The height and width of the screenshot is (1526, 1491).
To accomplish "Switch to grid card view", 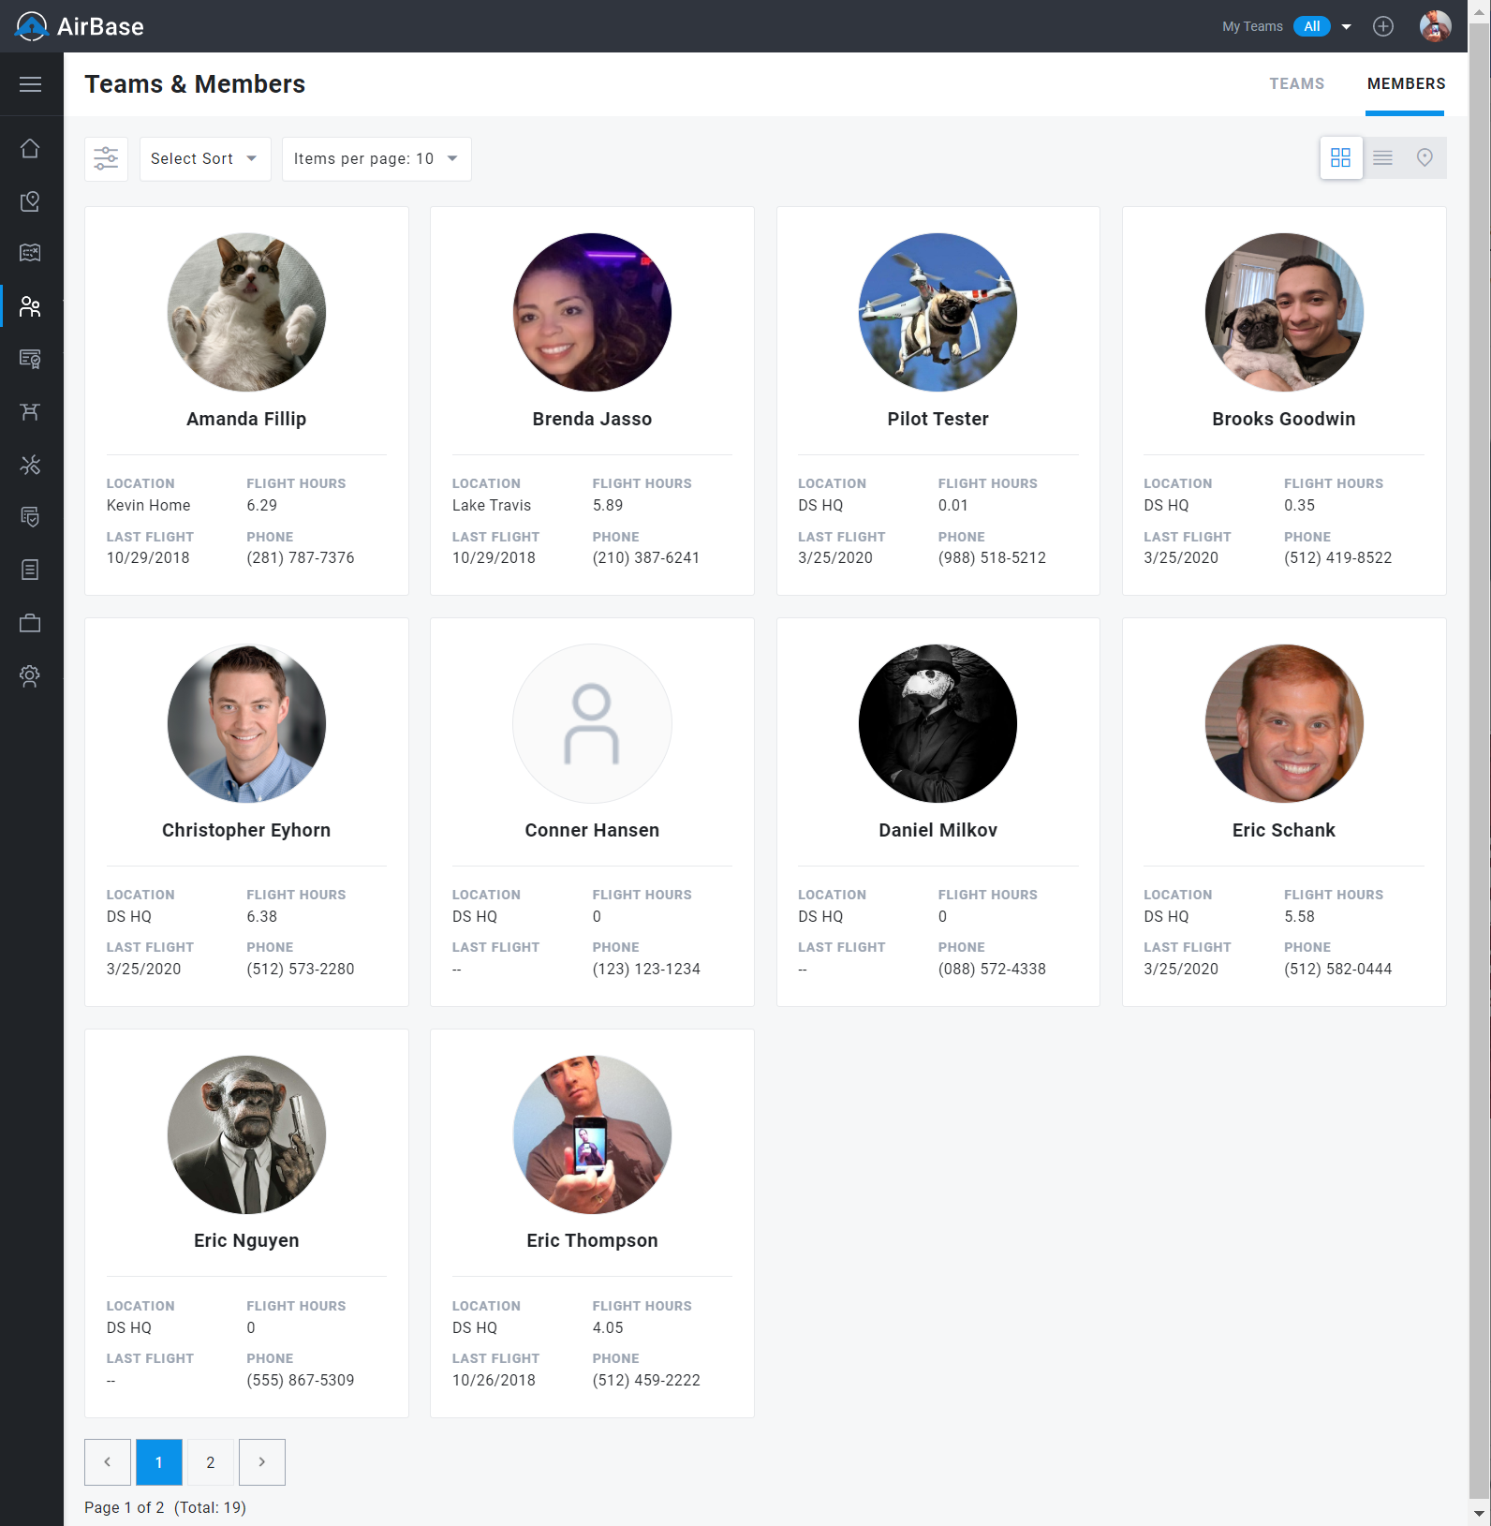I will click(x=1340, y=157).
